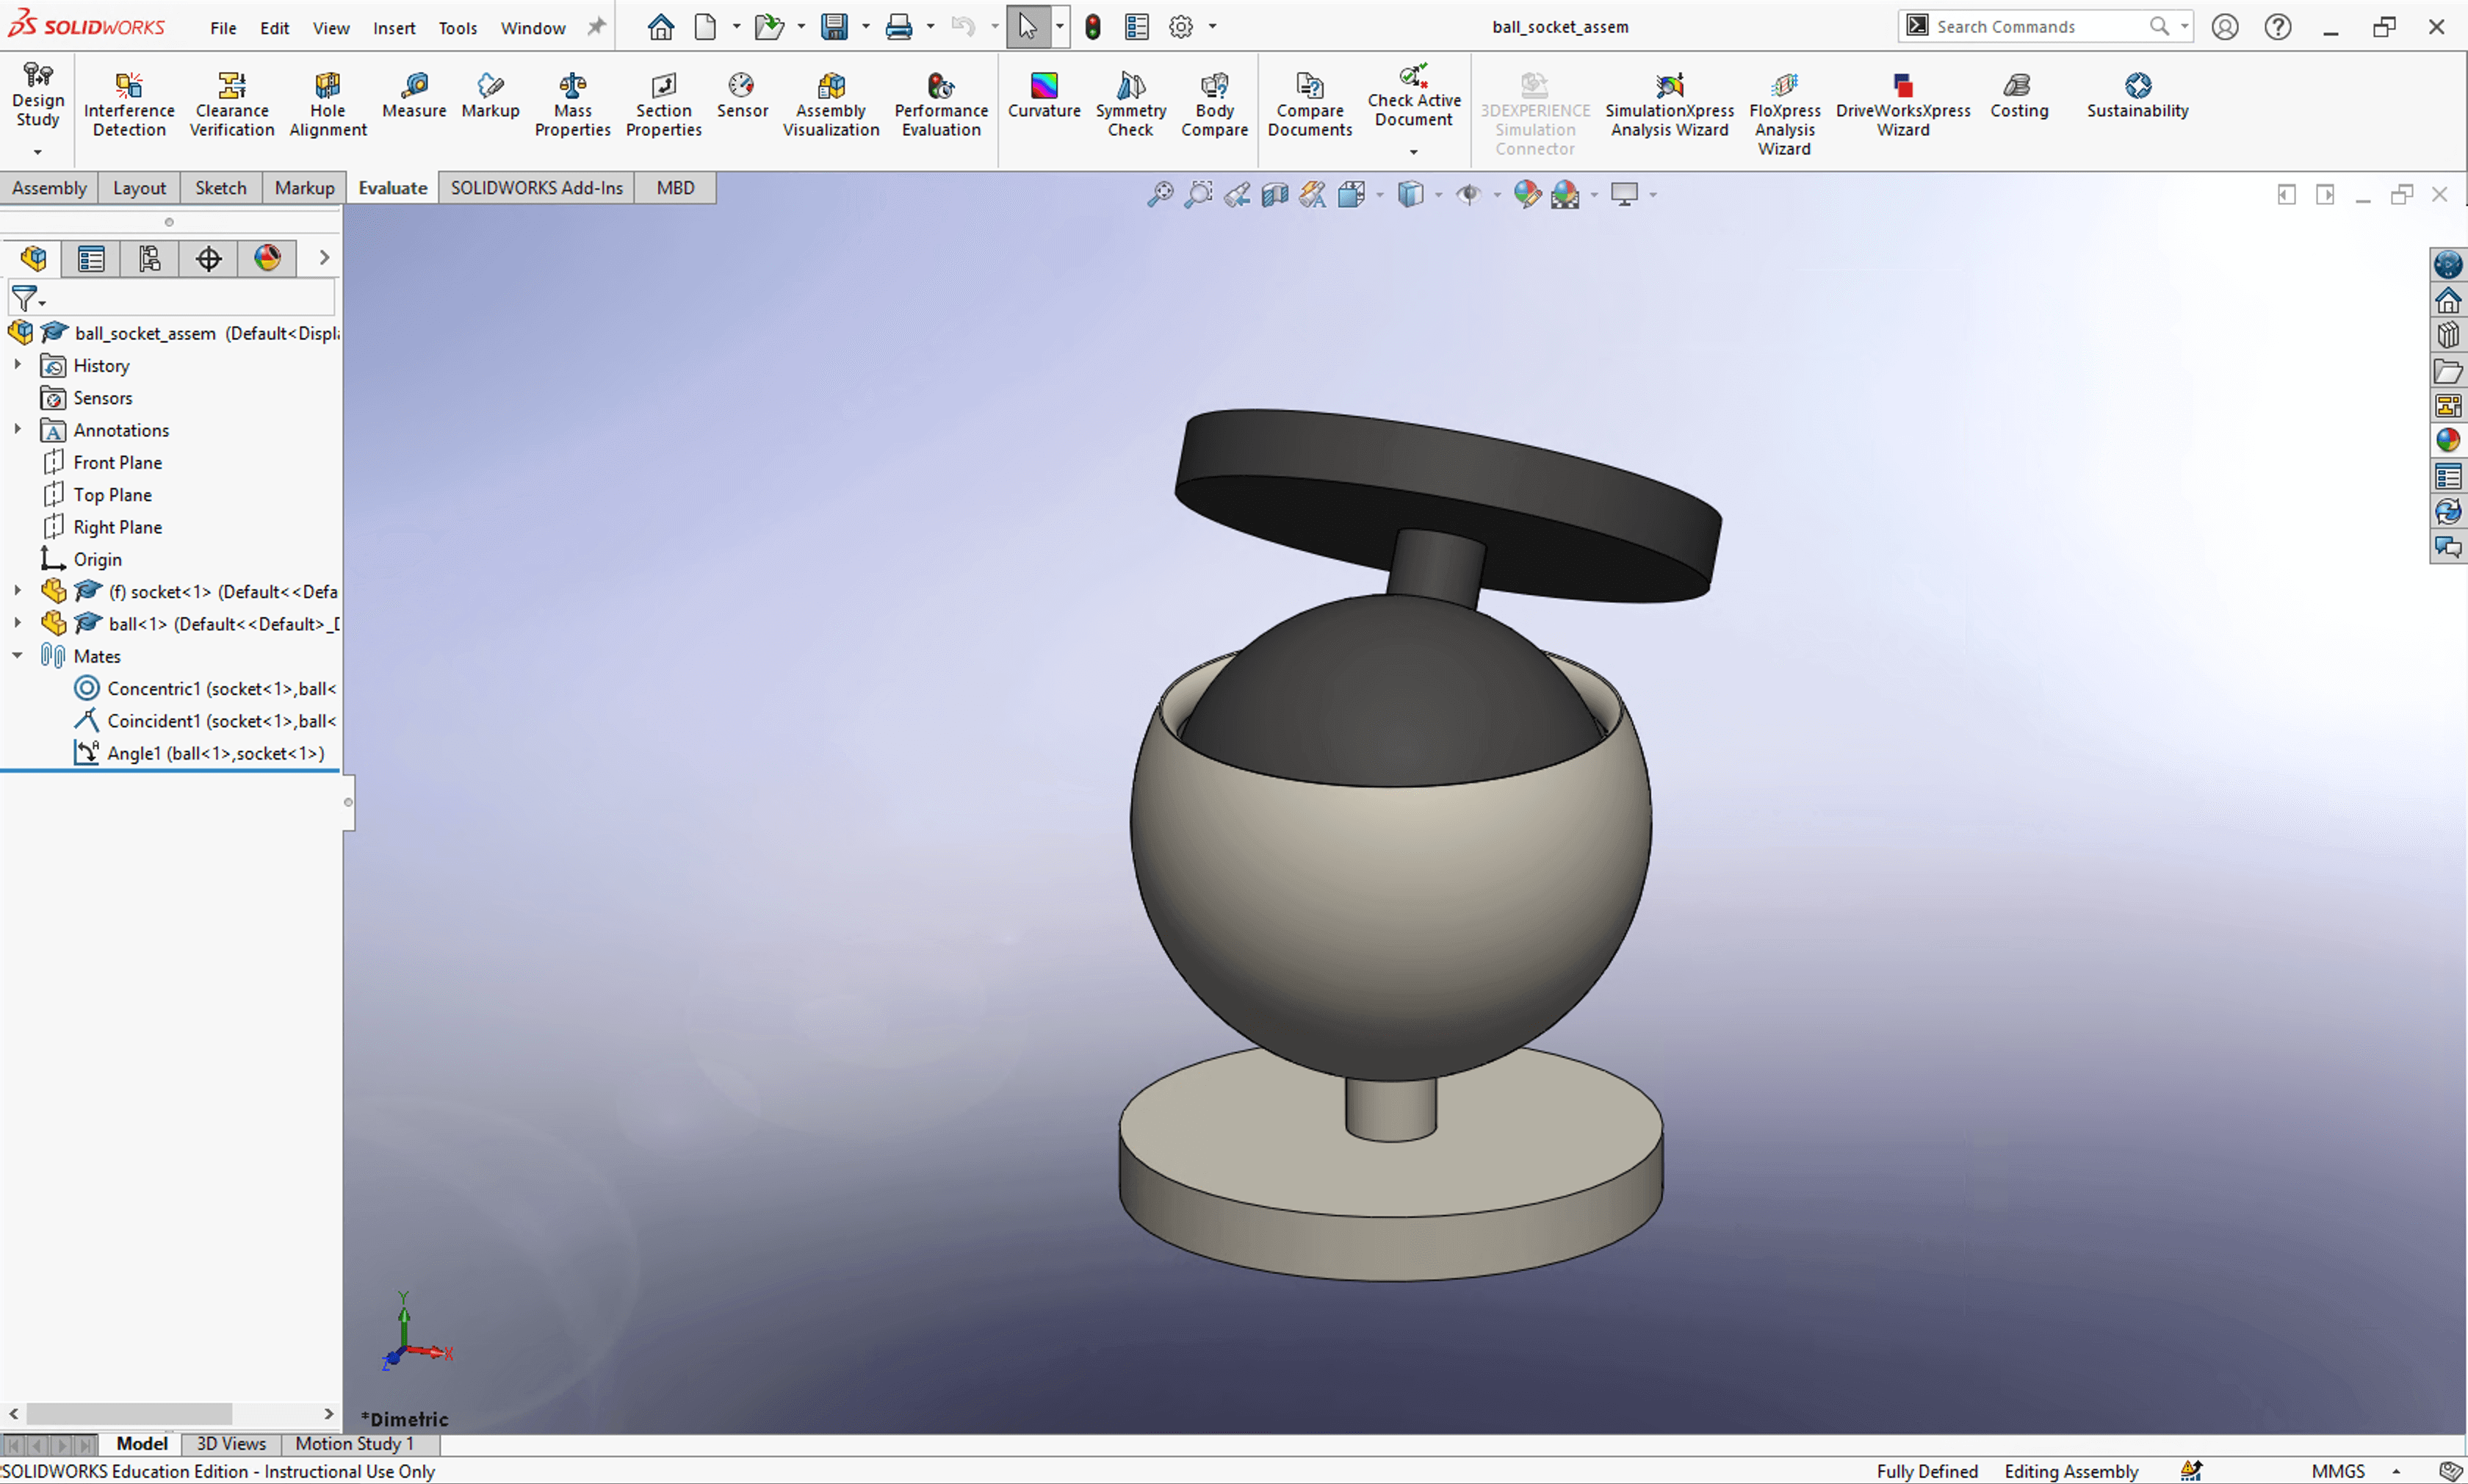Click the feature tree horizontal scrollbar
The height and width of the screenshot is (1484, 2468).
click(129, 1413)
